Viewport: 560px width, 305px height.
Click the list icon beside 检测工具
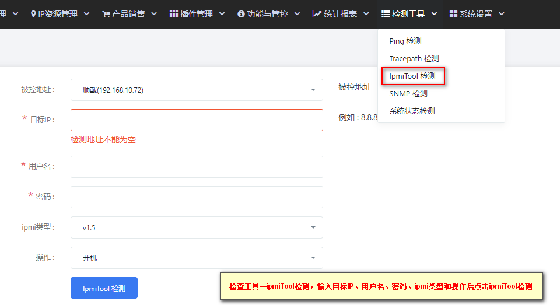coord(386,14)
